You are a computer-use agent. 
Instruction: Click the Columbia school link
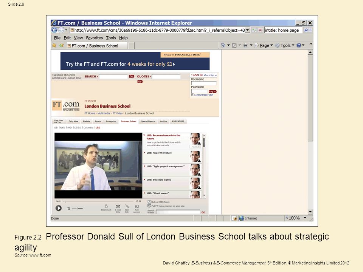tap(88, 128)
